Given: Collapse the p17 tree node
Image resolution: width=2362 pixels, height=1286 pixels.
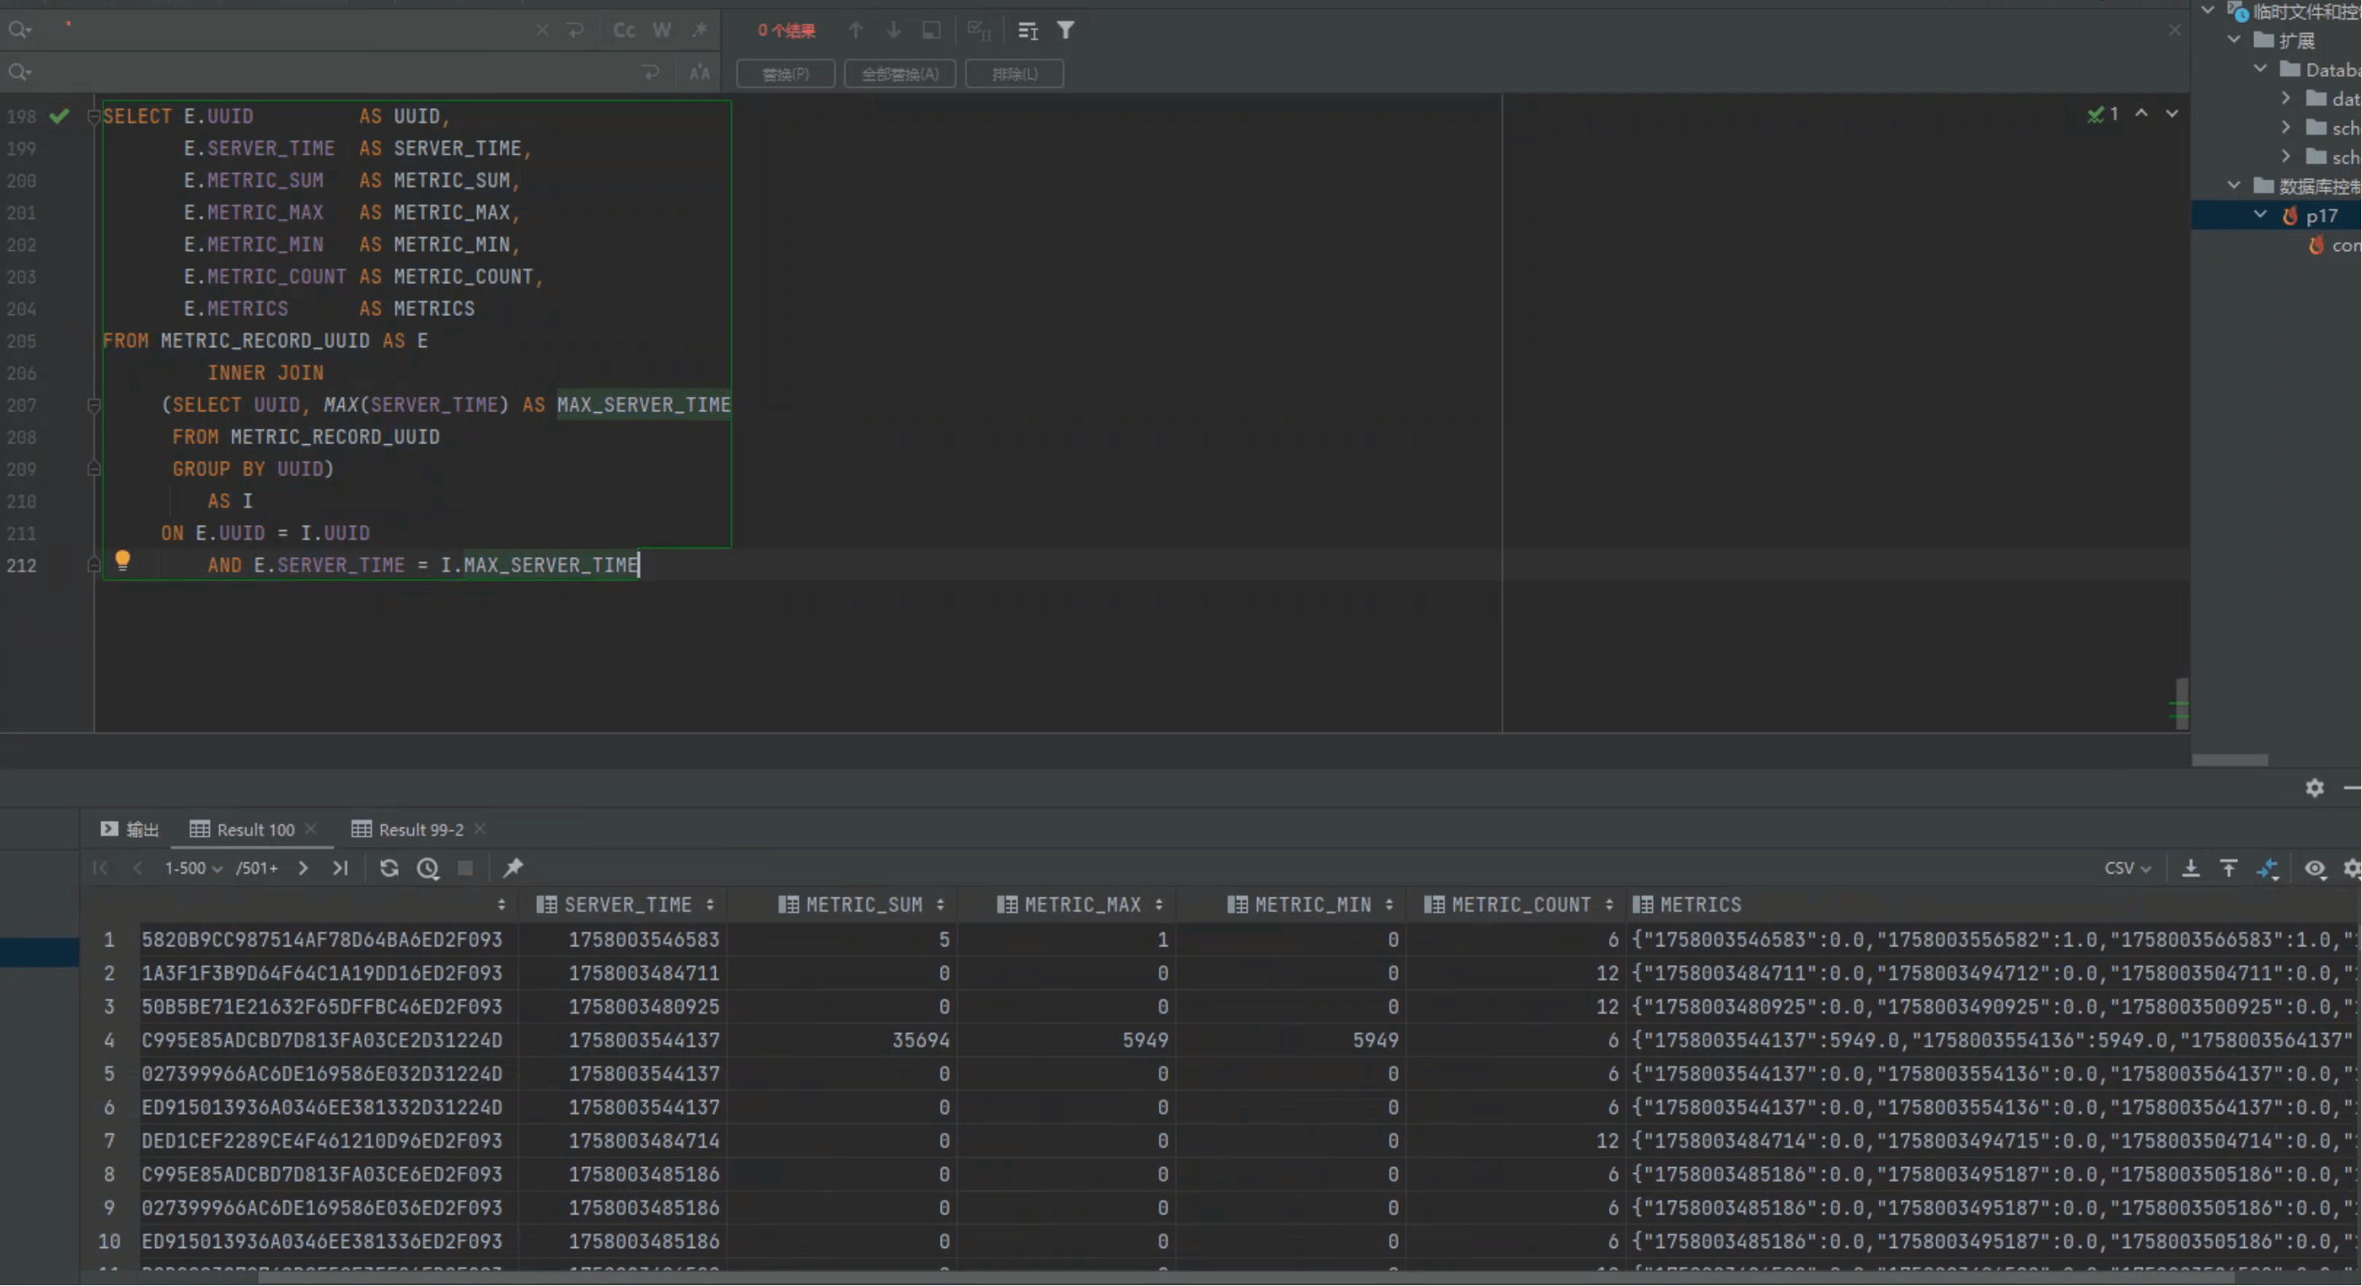Looking at the screenshot, I should click(2261, 216).
